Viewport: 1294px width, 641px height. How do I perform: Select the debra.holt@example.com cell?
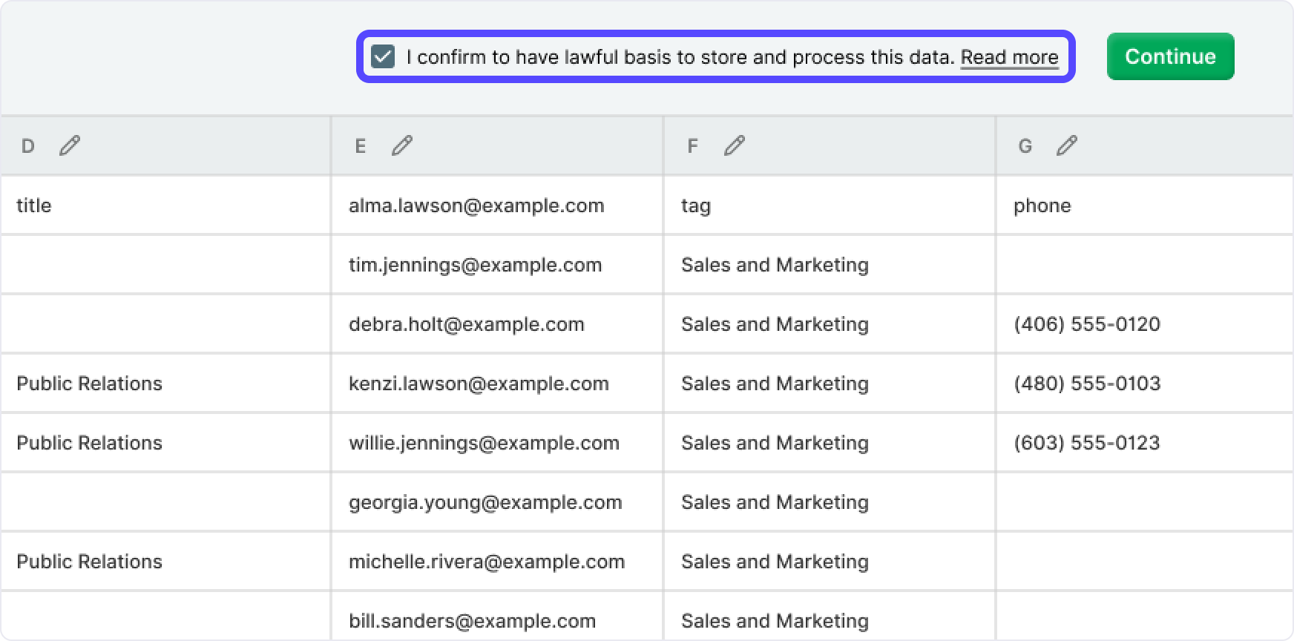497,324
